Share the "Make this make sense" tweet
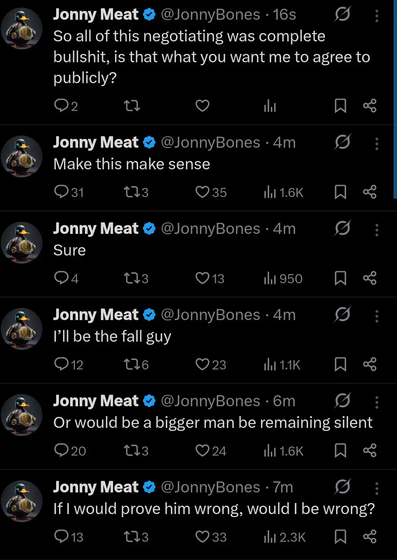The width and height of the screenshot is (397, 560). (x=370, y=192)
